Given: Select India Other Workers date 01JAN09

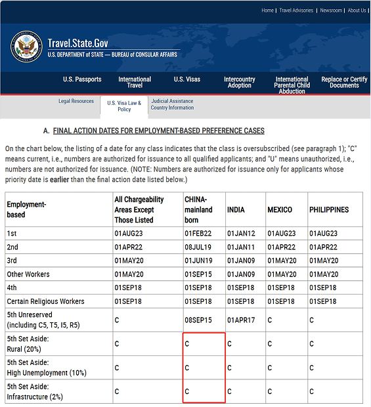Looking at the screenshot, I should tap(241, 274).
